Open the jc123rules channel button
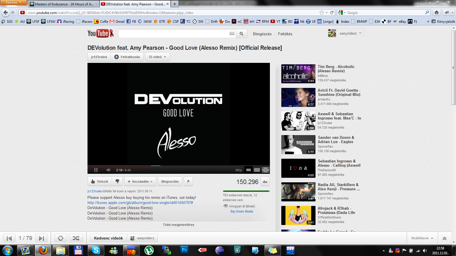The image size is (456, 256). click(99, 57)
